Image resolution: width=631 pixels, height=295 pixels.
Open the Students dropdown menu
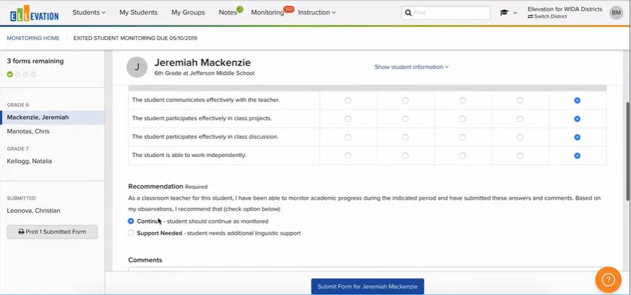[89, 12]
